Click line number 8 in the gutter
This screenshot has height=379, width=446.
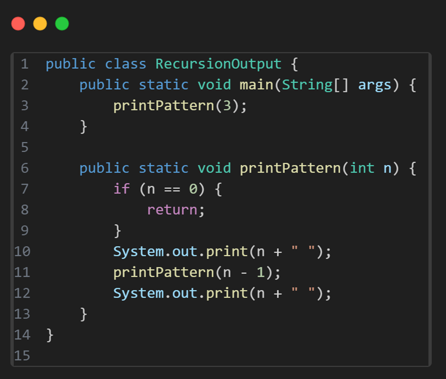tap(25, 210)
